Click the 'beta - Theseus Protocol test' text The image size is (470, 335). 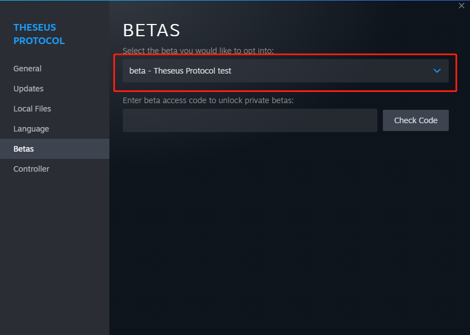tap(180, 71)
